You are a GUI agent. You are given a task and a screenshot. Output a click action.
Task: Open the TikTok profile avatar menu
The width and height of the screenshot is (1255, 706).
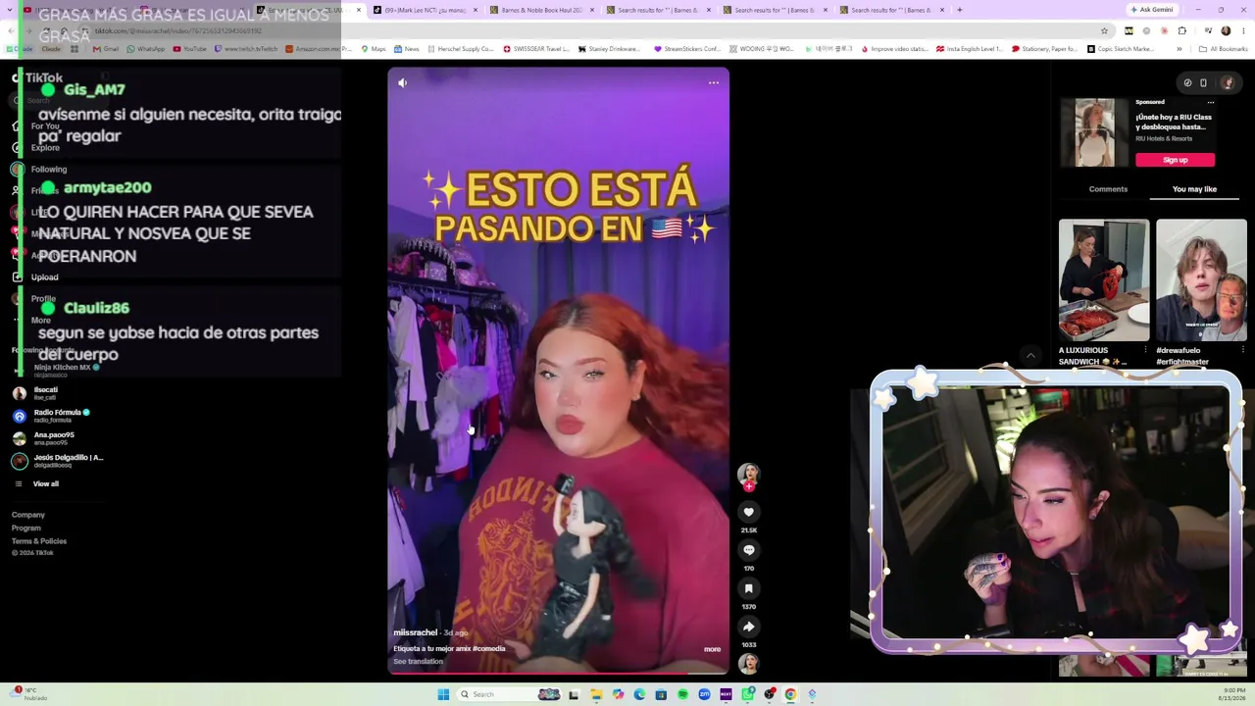(x=1228, y=83)
